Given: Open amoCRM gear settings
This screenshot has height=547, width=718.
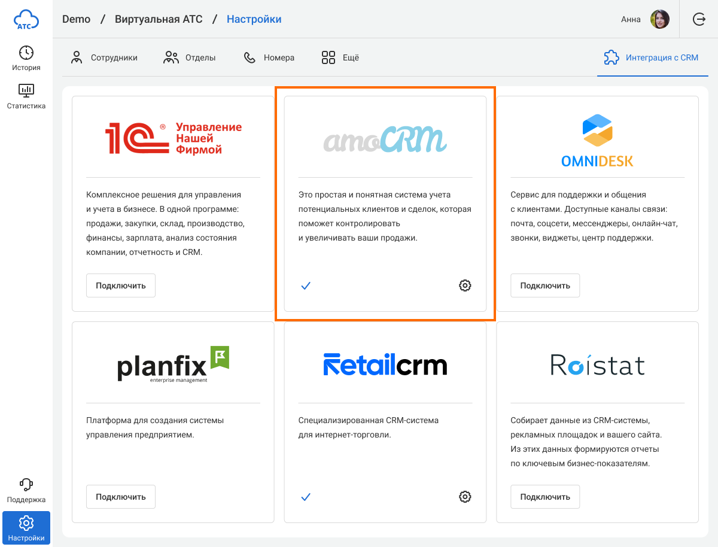Looking at the screenshot, I should click(x=465, y=285).
